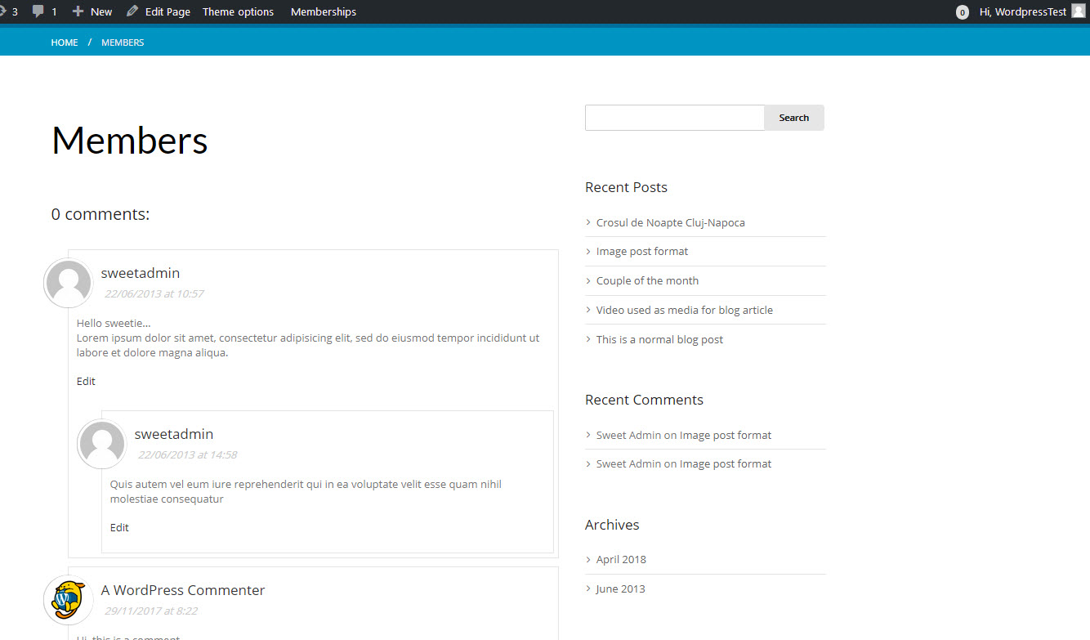Viewport: 1090px width, 640px height.
Task: Click the notification counter badge showing 0
Action: pyautogui.click(x=963, y=12)
